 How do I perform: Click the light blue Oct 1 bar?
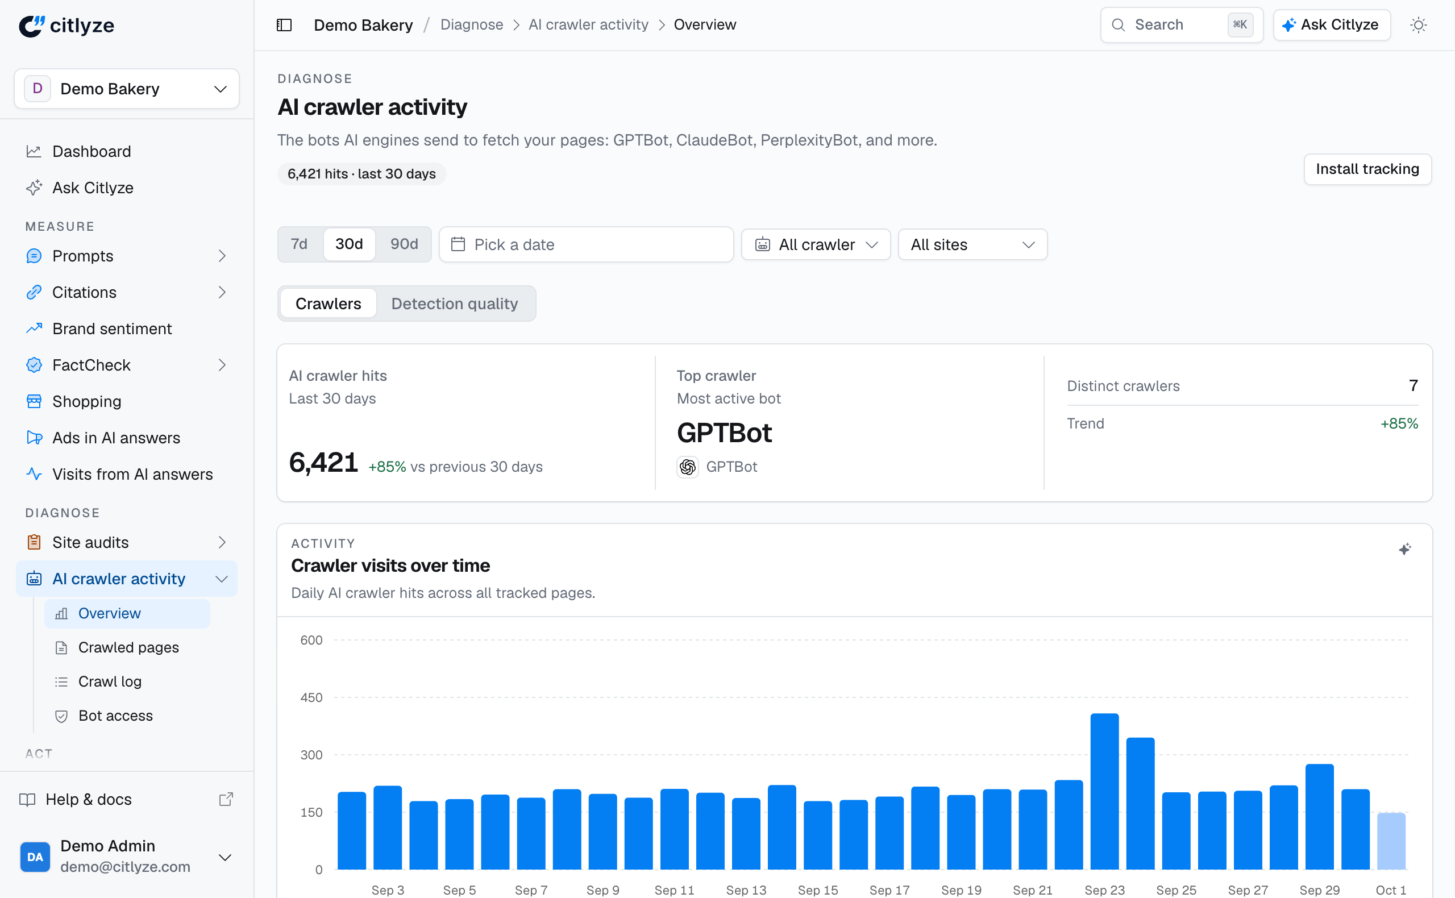[x=1390, y=841]
